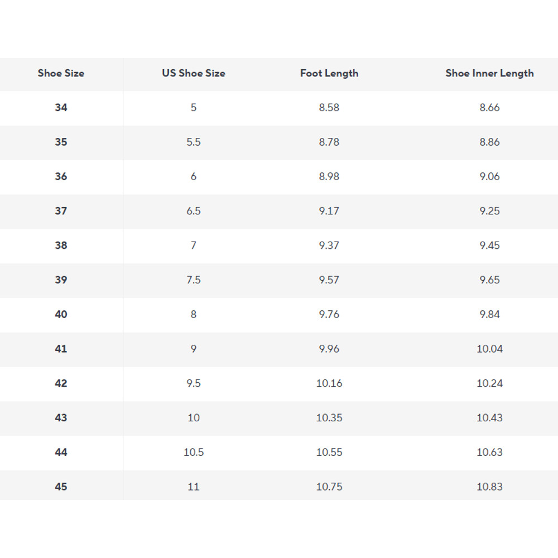Screen dimensions: 558x558
Task: Click US shoe size 5.5 cell
Action: [x=194, y=142]
